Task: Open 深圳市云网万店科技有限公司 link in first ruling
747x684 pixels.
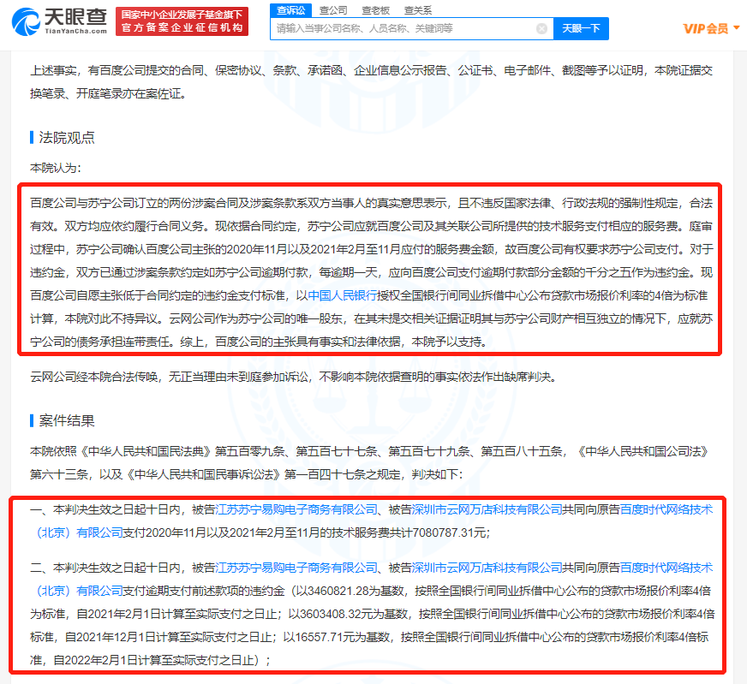Action: (x=489, y=509)
